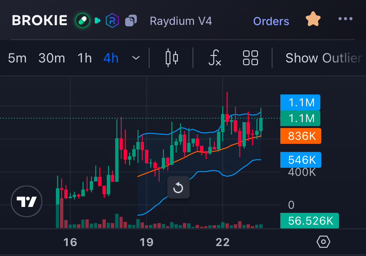Open the Orders link
The height and width of the screenshot is (256, 366).
click(x=271, y=21)
